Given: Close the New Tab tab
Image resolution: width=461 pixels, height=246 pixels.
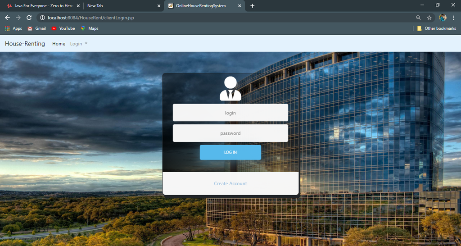Looking at the screenshot, I should [159, 6].
